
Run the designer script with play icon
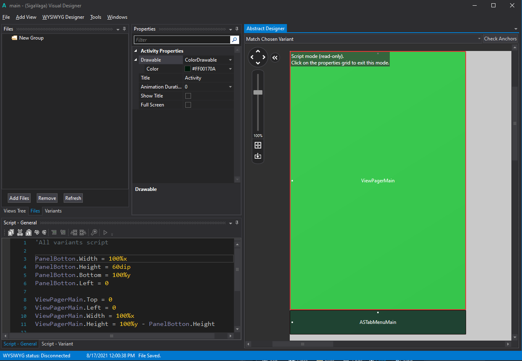click(105, 233)
